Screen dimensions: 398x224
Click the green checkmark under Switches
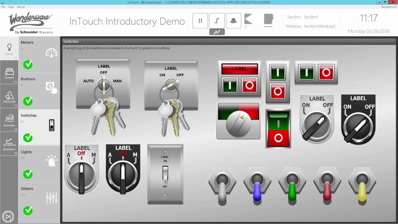(x=28, y=138)
